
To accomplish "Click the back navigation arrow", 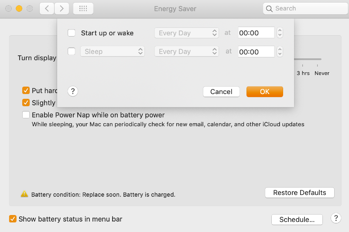I will (47, 9).
